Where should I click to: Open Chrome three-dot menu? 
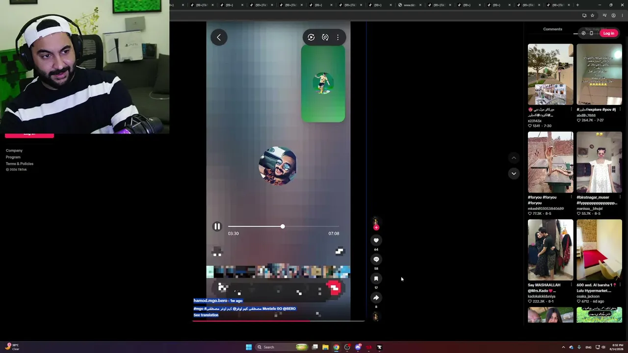(622, 15)
